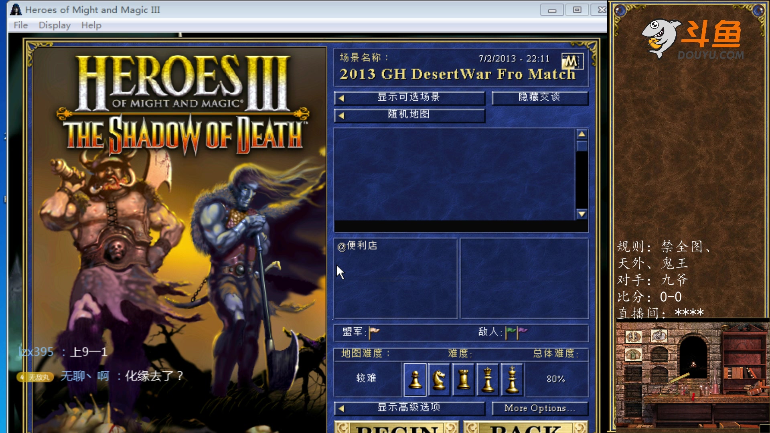Viewport: 770px width, 433px height.
Task: Click the 较难 map difficulty value
Action: click(366, 378)
